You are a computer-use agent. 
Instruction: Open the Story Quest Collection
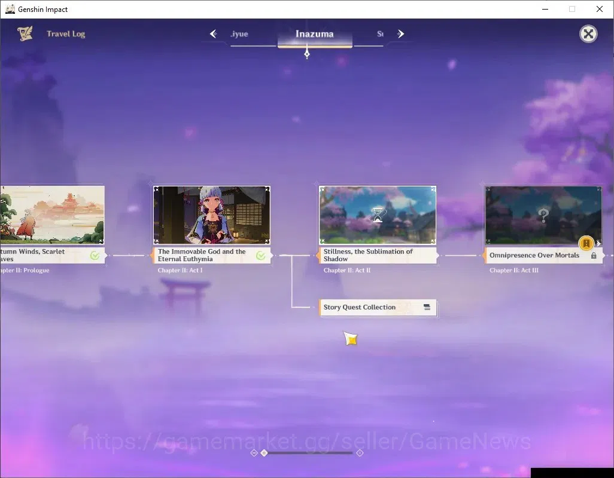[x=378, y=307]
